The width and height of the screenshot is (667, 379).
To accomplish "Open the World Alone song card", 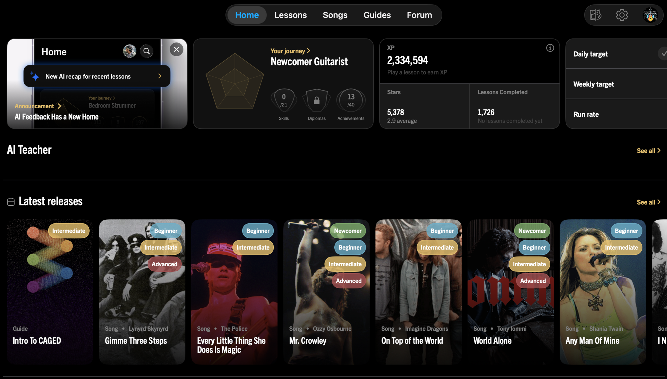I will 510,292.
